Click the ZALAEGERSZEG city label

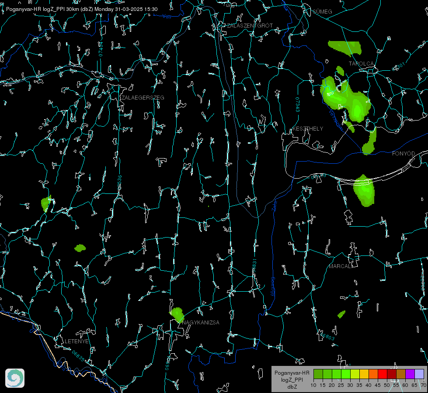(x=143, y=97)
